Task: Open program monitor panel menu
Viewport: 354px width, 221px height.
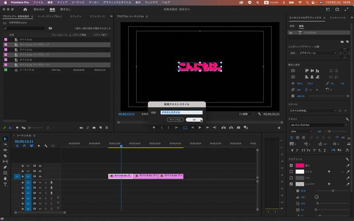Action: click(x=147, y=17)
